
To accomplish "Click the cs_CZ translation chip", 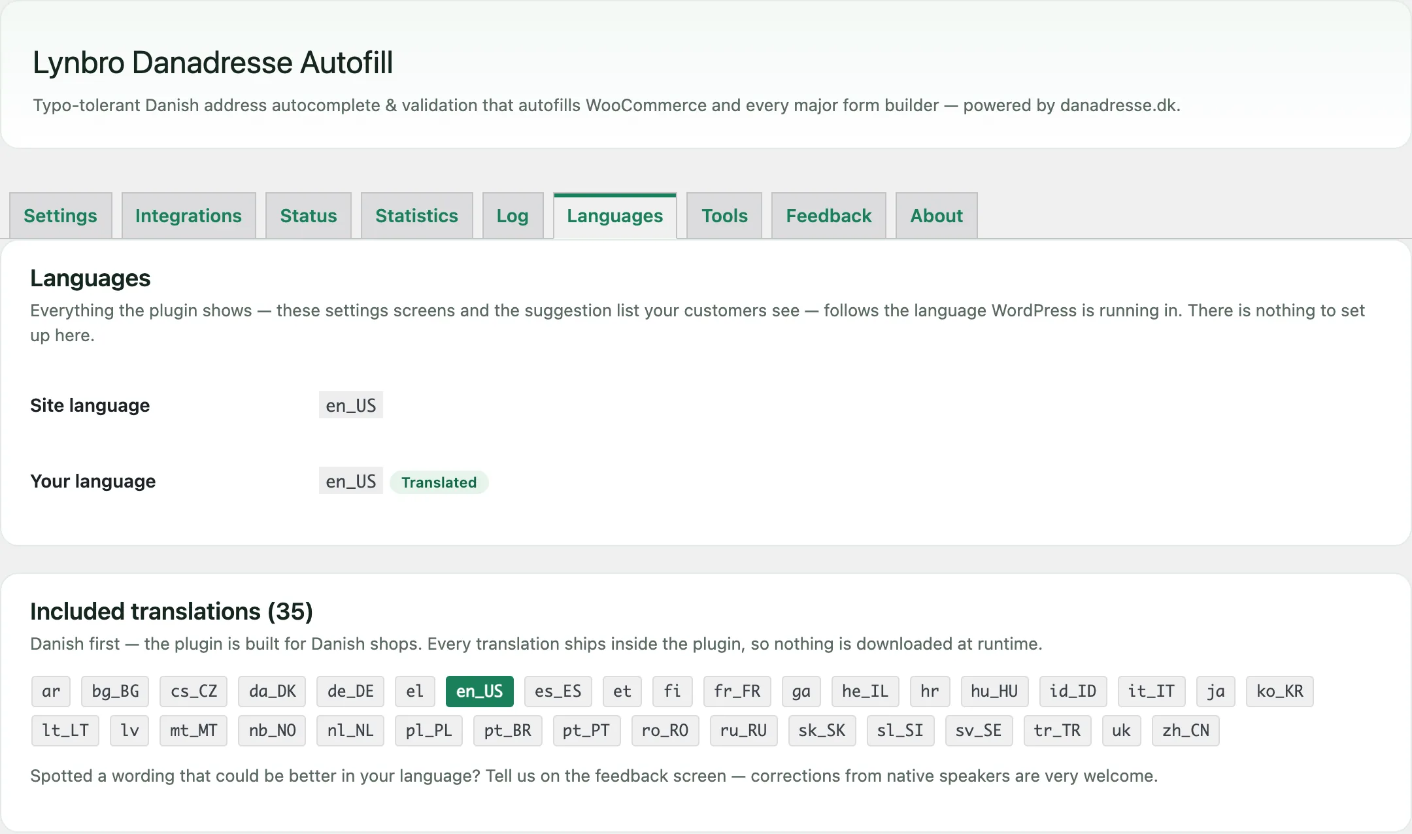I will tap(193, 692).
